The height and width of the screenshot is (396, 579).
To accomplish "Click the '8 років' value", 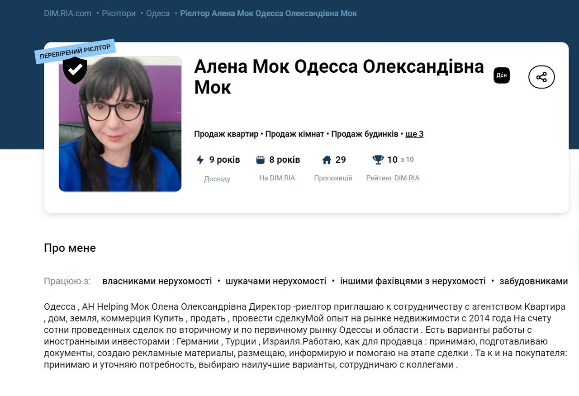I will 285,160.
